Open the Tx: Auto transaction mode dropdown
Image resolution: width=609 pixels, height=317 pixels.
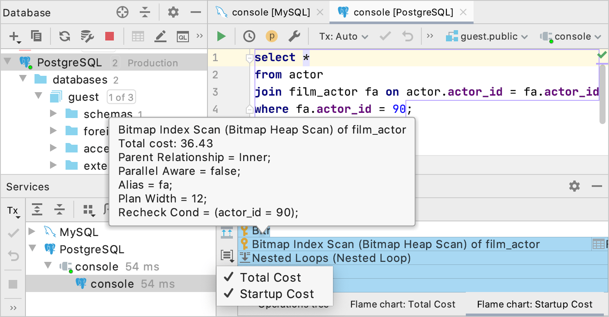[343, 37]
